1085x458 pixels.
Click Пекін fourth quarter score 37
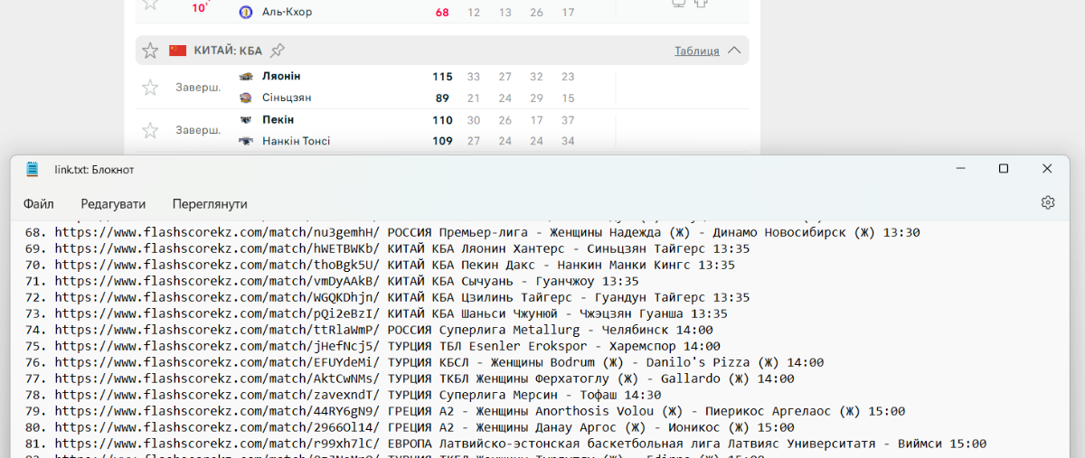[x=568, y=119]
